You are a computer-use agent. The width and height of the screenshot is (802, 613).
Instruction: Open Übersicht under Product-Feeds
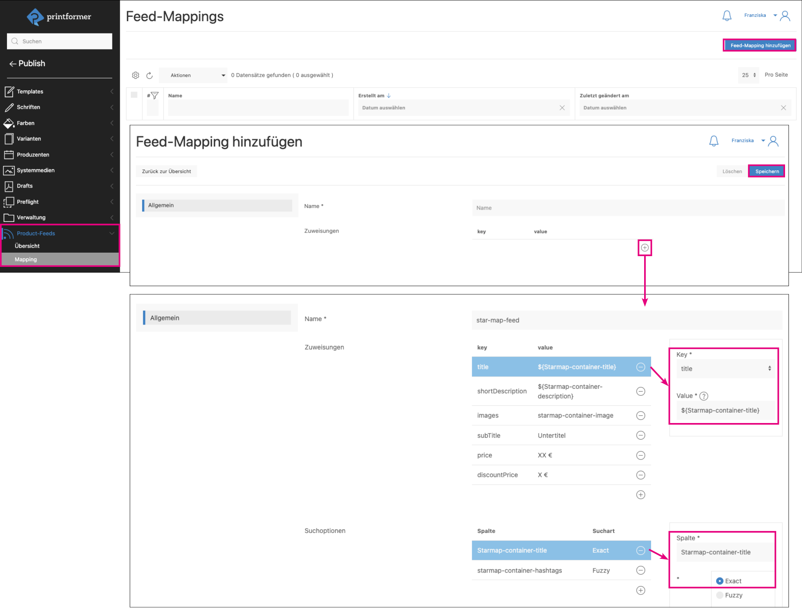(27, 246)
